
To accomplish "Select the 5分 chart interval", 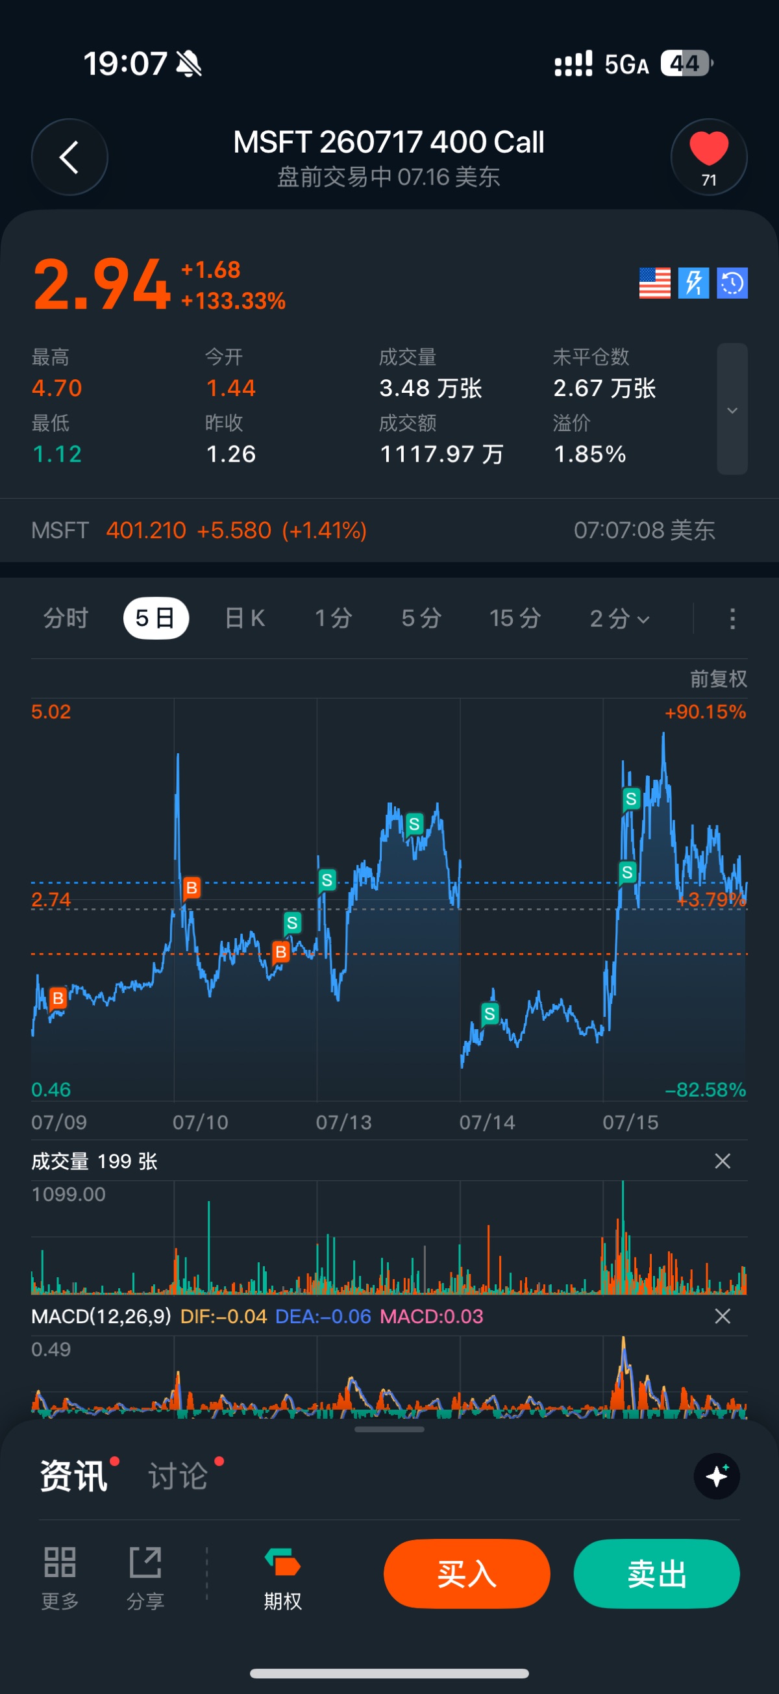I will pos(421,618).
